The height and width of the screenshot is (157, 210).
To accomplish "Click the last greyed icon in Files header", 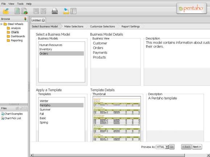I will pyautogui.click(x=25, y=108).
